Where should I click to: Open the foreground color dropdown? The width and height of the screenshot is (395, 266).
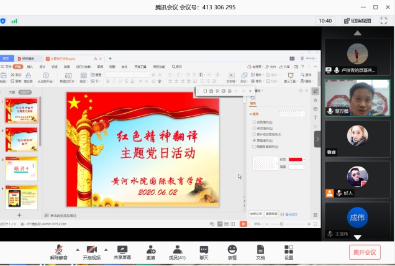(303, 159)
